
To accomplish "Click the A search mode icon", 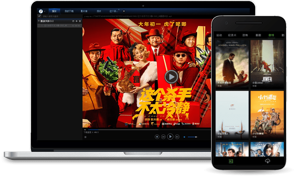I will click(x=39, y=16).
